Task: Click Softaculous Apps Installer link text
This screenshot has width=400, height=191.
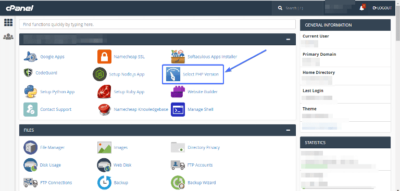Action: (x=213, y=57)
